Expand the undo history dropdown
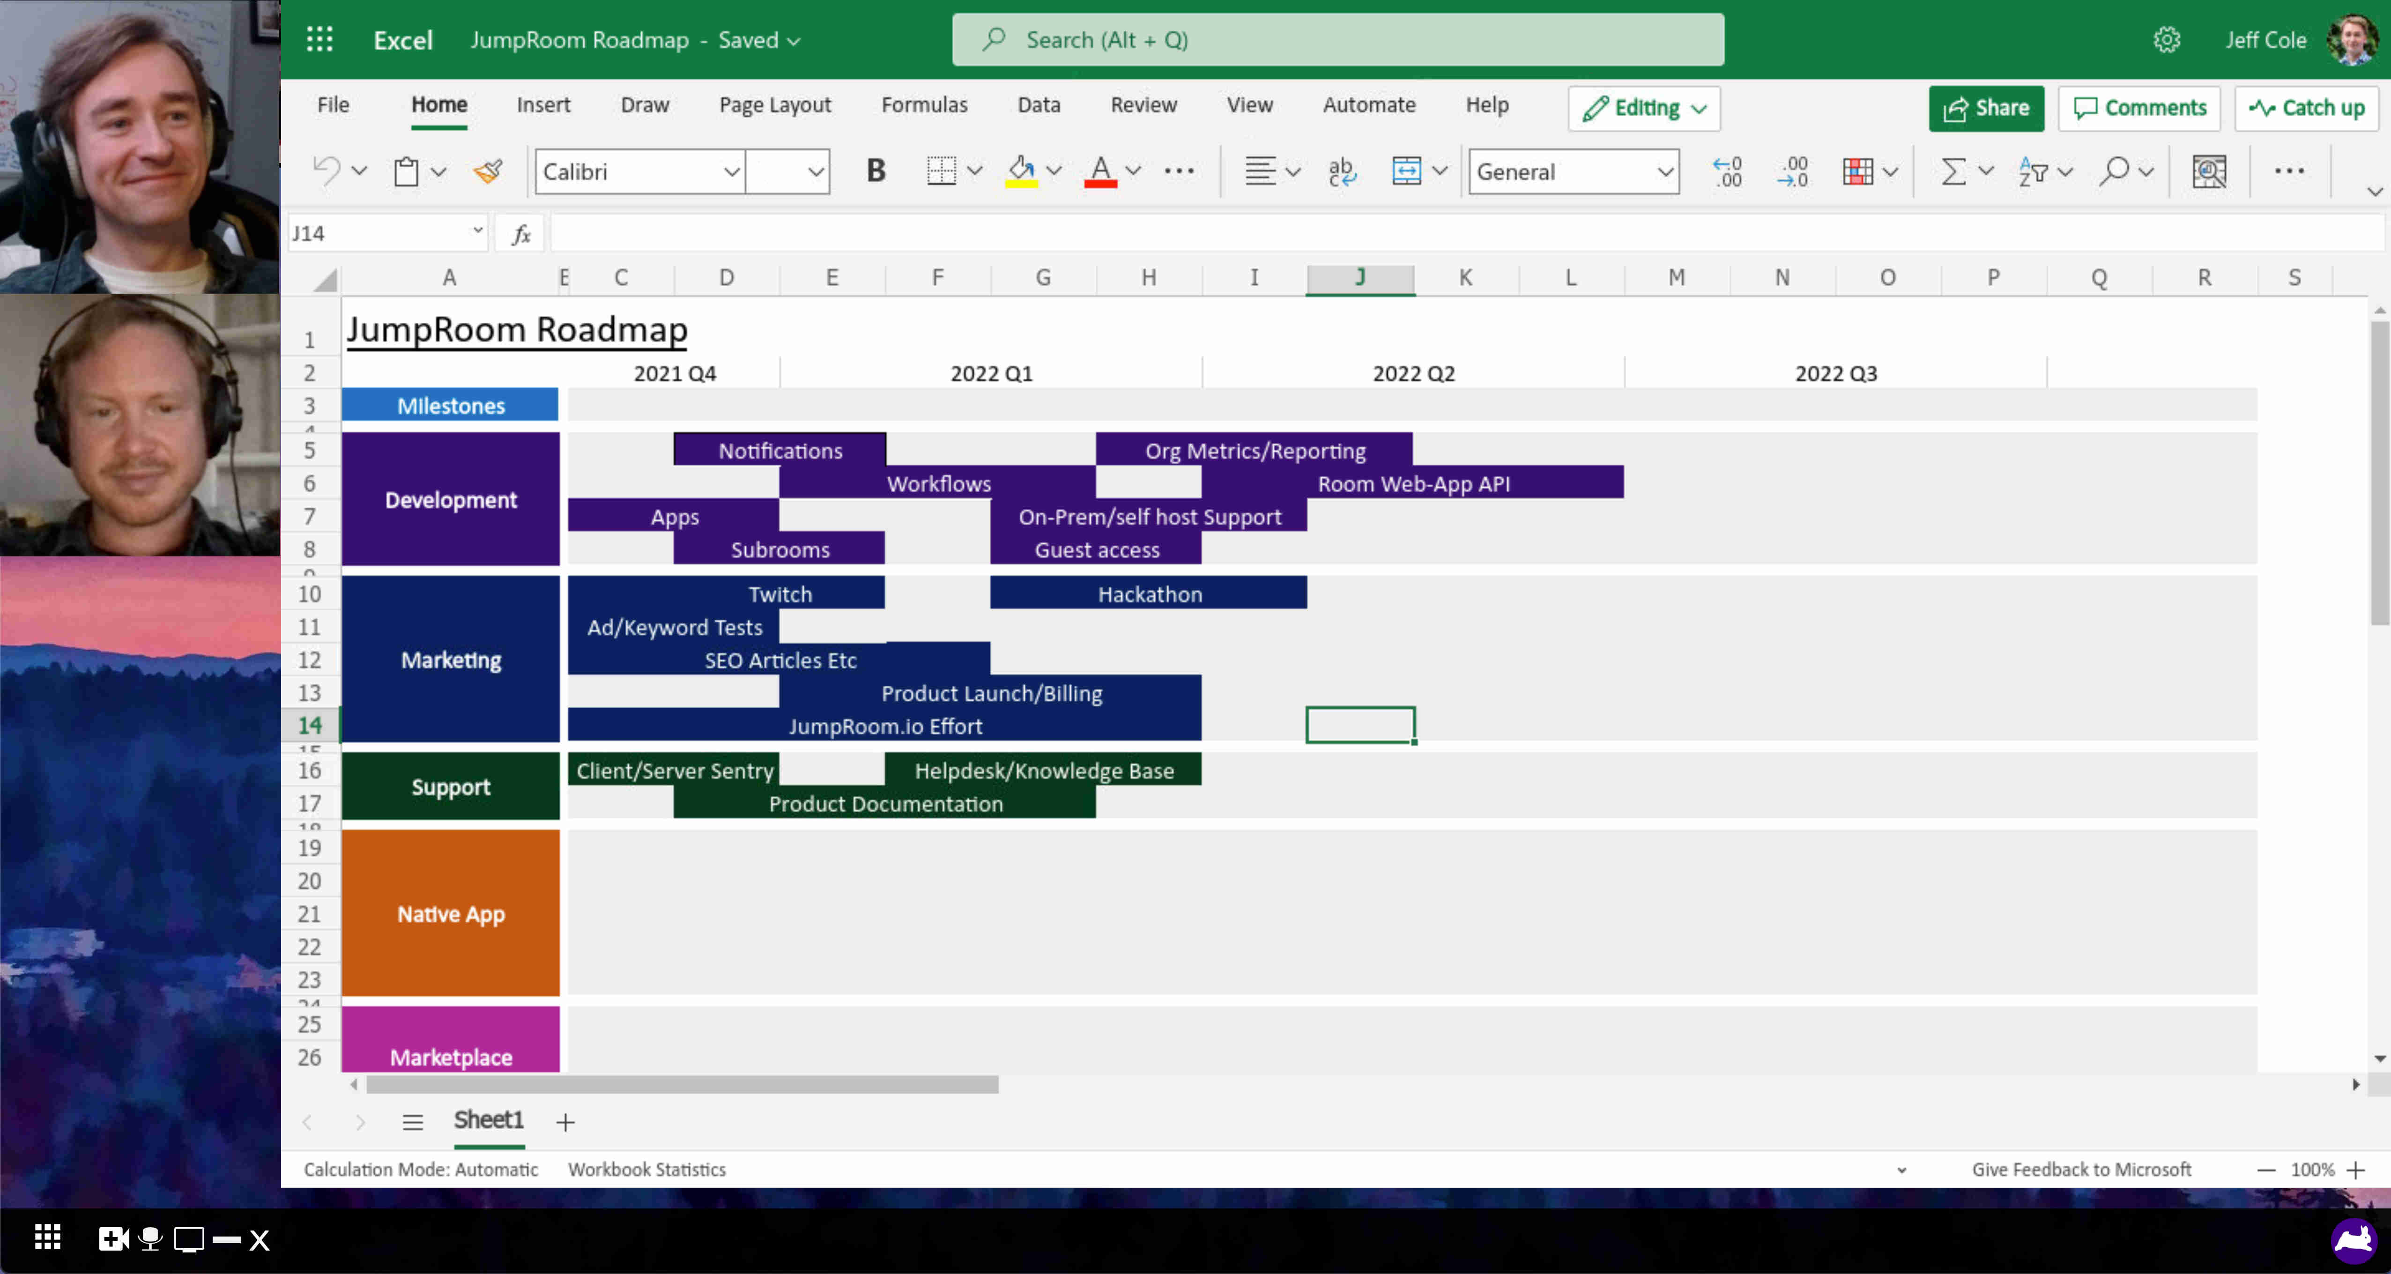Image resolution: width=2391 pixels, height=1274 pixels. pyautogui.click(x=359, y=171)
